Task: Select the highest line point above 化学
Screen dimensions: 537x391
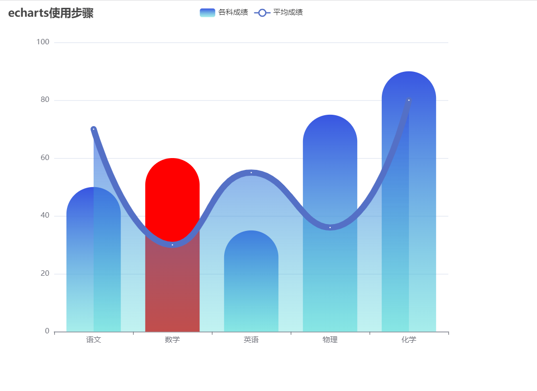Action: click(x=408, y=99)
